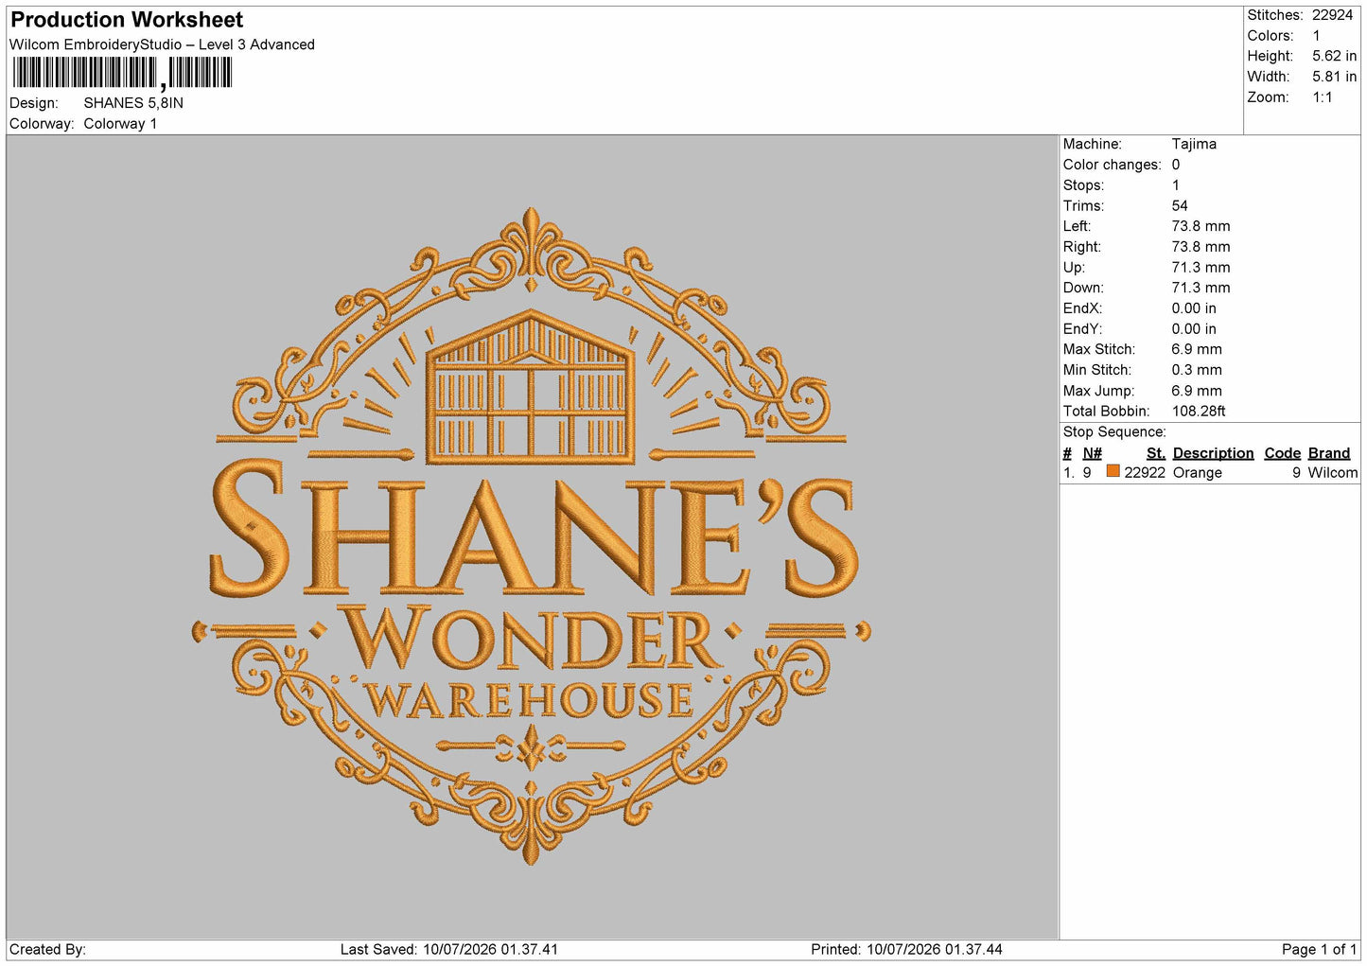
Task: Click the 'Total Bobbin:' label
Action: tap(1107, 412)
